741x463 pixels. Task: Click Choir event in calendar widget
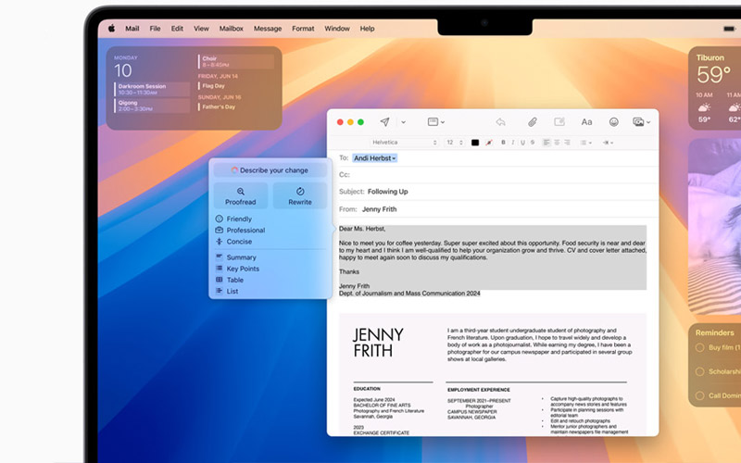236,61
